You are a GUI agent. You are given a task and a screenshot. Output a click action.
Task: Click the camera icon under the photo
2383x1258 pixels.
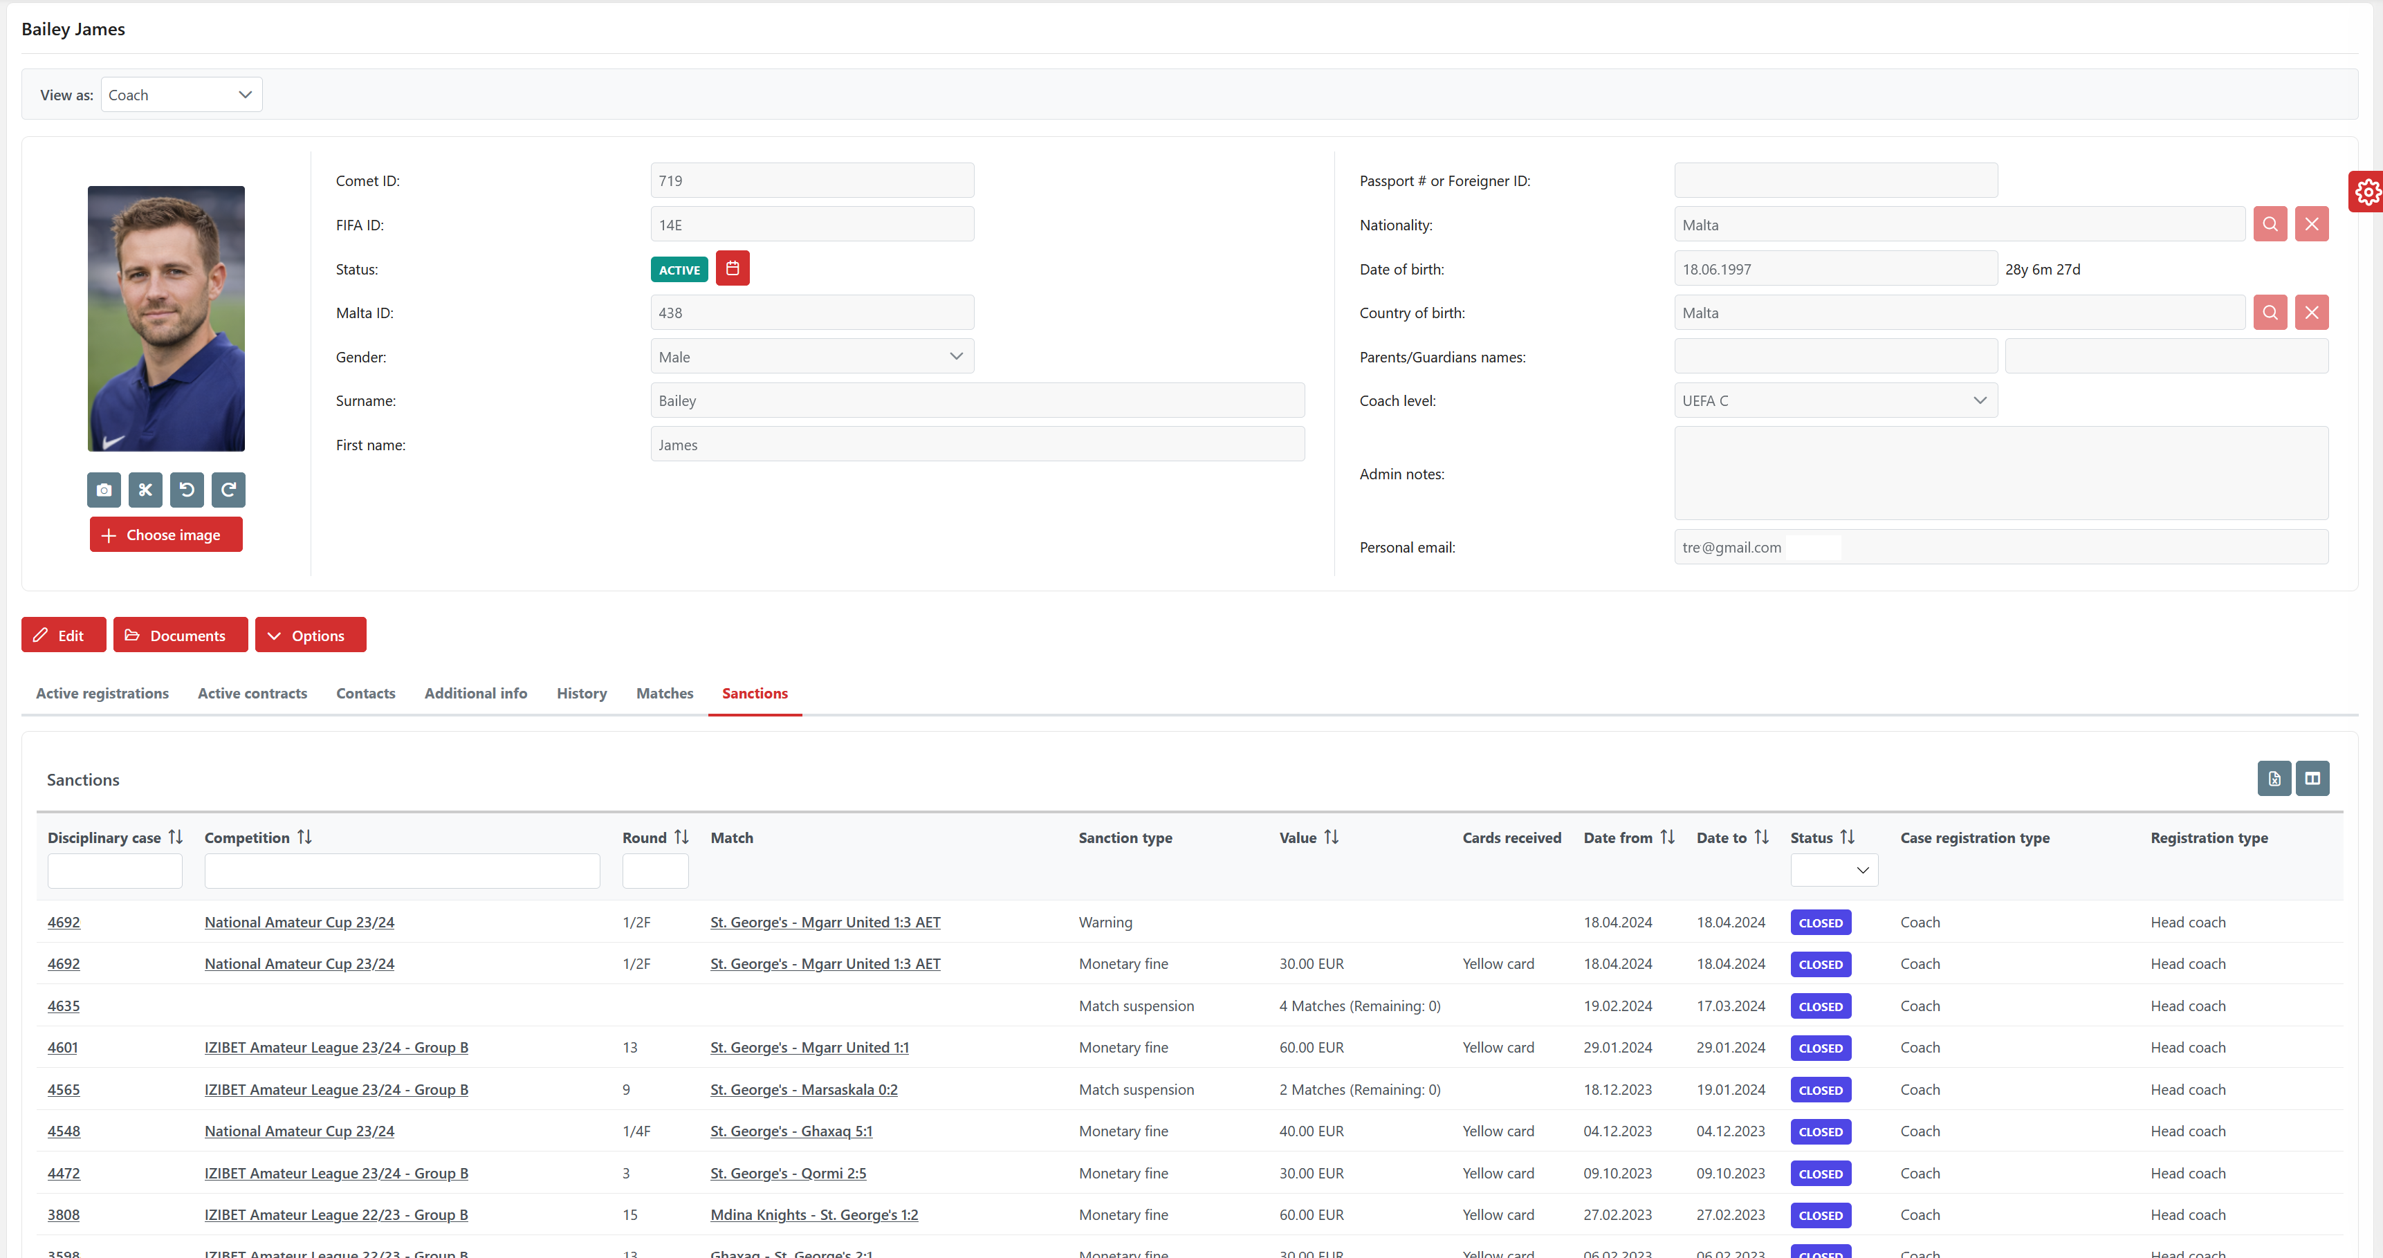click(104, 490)
